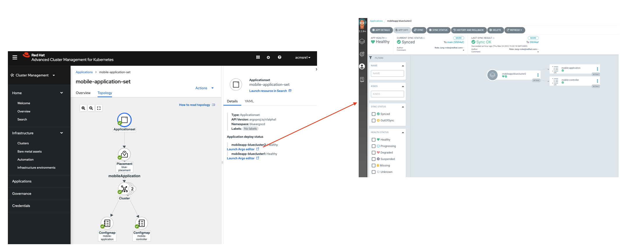Open the help question mark icon
The image size is (630, 250).
pyautogui.click(x=279, y=57)
